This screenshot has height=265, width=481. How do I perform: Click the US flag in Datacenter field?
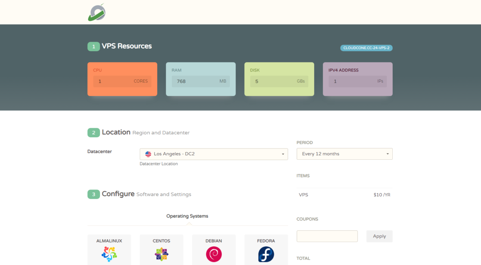point(148,154)
